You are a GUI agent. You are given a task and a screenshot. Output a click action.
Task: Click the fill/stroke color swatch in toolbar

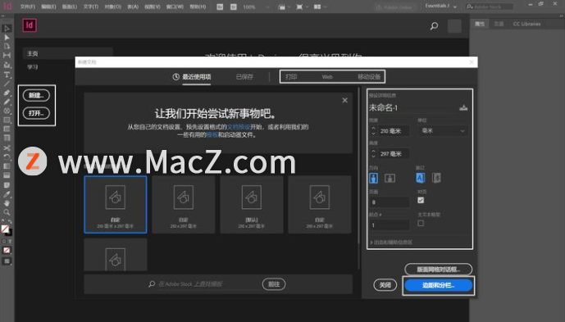click(6, 229)
